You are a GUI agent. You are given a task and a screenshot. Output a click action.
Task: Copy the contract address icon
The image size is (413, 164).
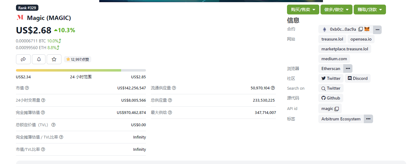tap(360, 29)
